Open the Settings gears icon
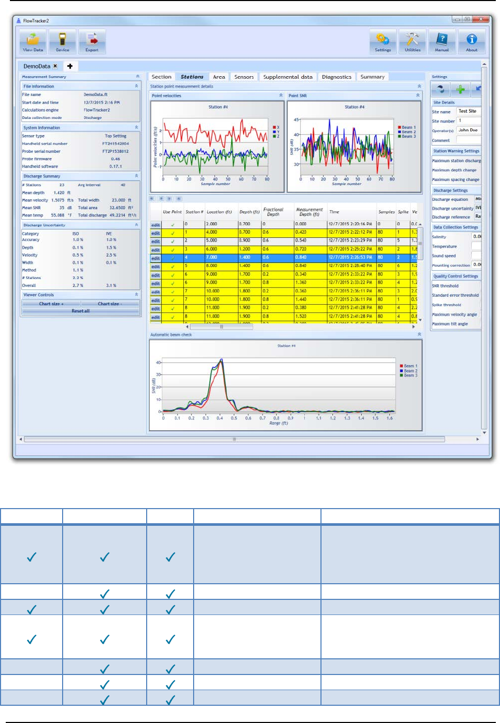 tap(383, 41)
